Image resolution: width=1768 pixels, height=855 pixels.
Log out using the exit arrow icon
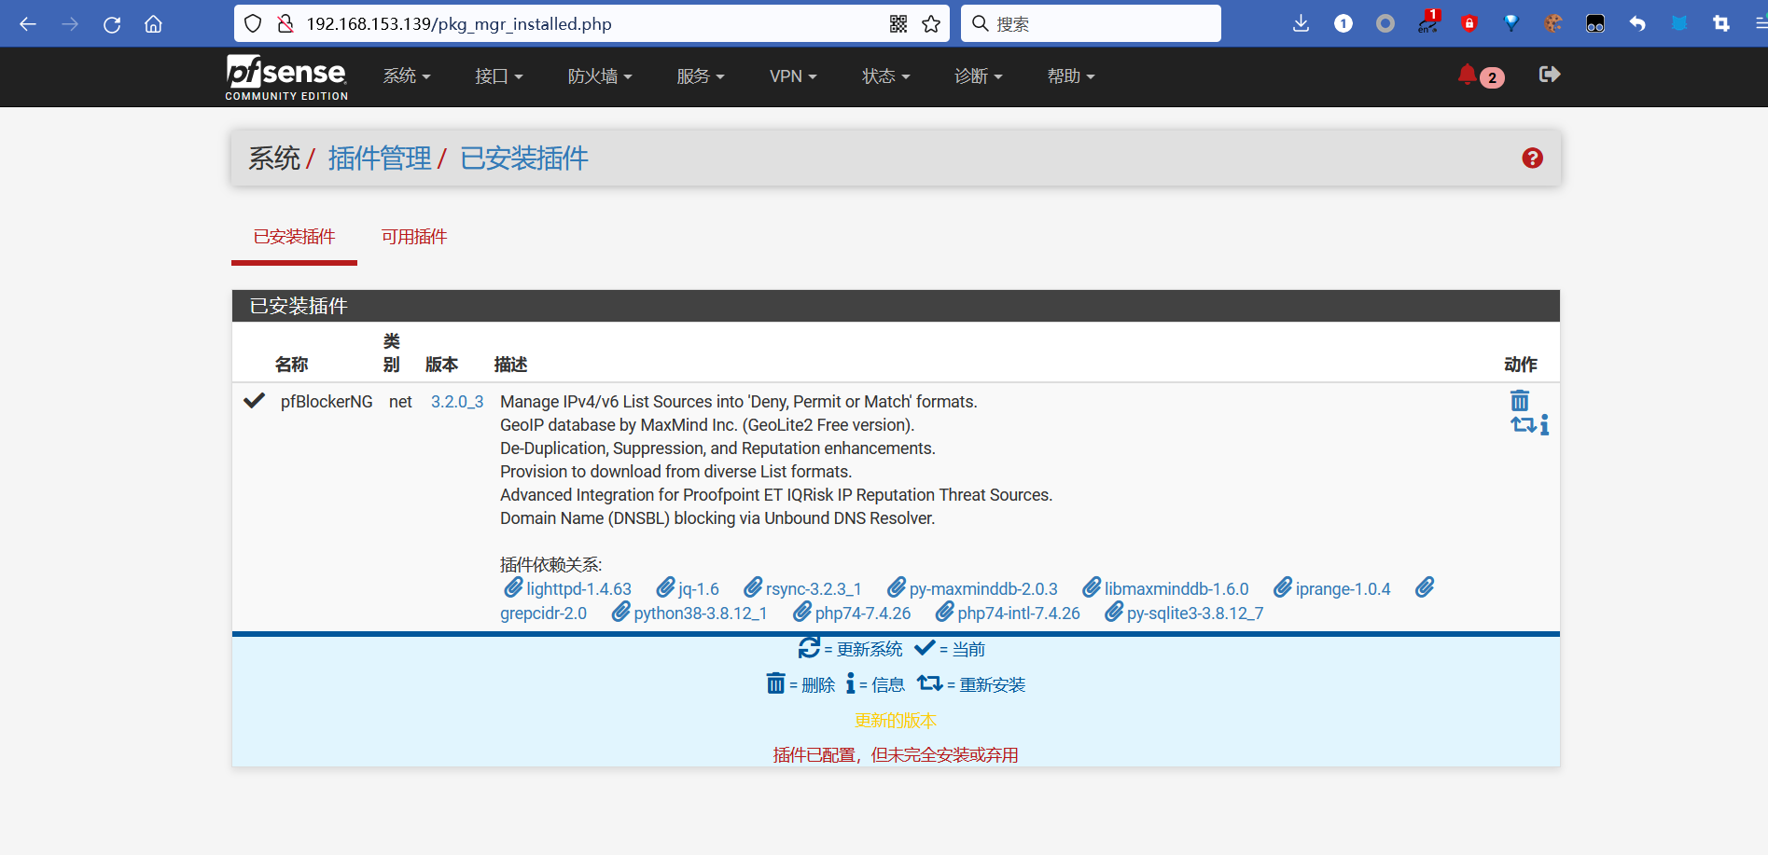point(1550,75)
